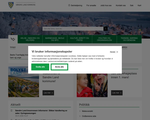Open the Ordførerens side link
The height and width of the screenshot is (120, 150).
pos(89,116)
